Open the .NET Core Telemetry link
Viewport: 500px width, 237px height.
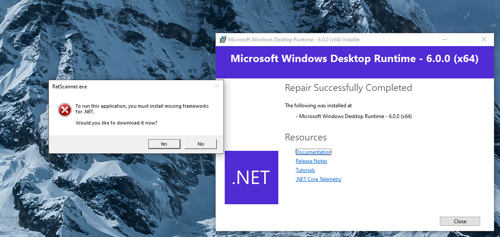[x=318, y=179]
